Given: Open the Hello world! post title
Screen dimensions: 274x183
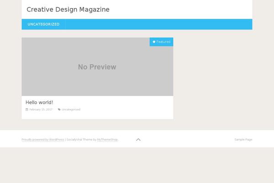Looking at the screenshot, I should click(x=39, y=102).
